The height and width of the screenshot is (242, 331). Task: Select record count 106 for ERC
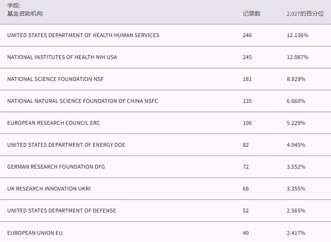pos(247,123)
